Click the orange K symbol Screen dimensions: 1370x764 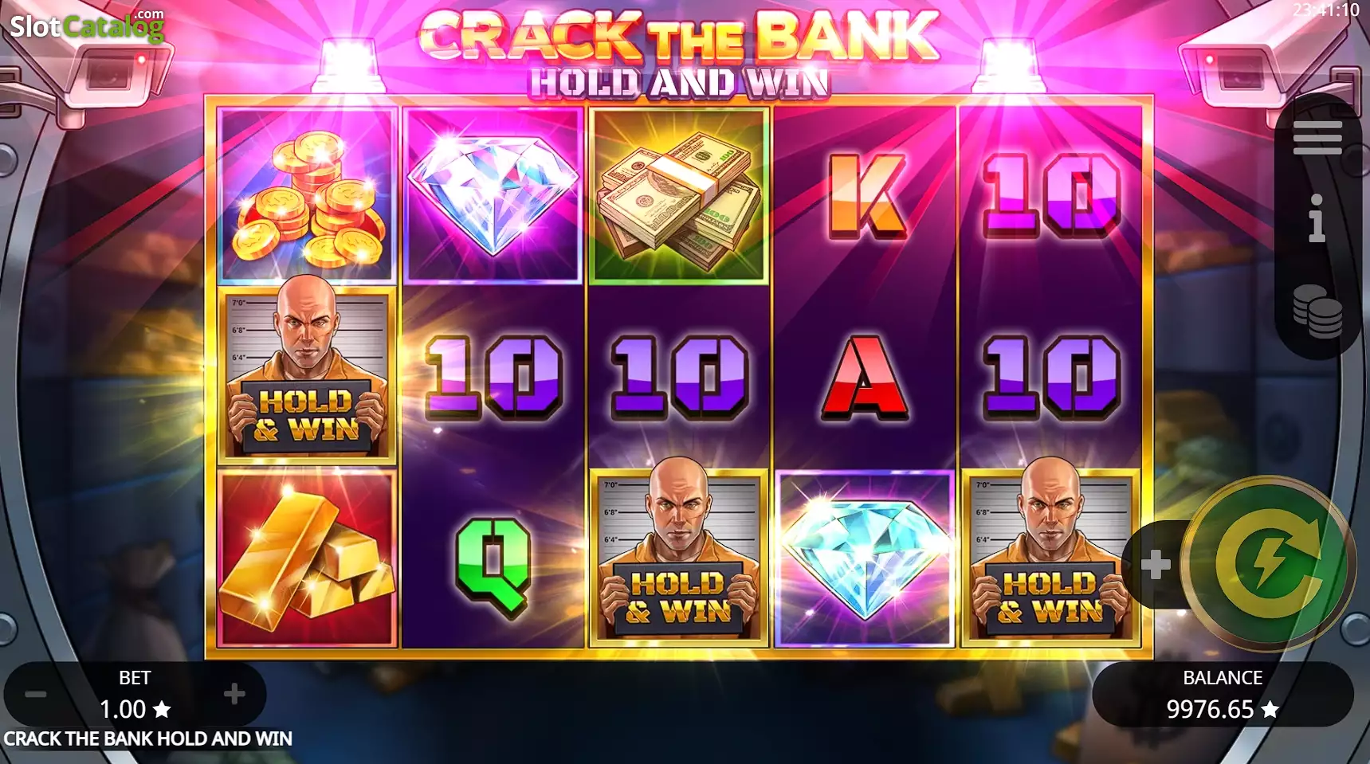[866, 196]
